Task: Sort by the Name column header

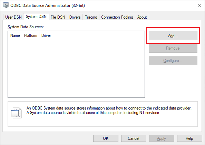Action: (15, 35)
